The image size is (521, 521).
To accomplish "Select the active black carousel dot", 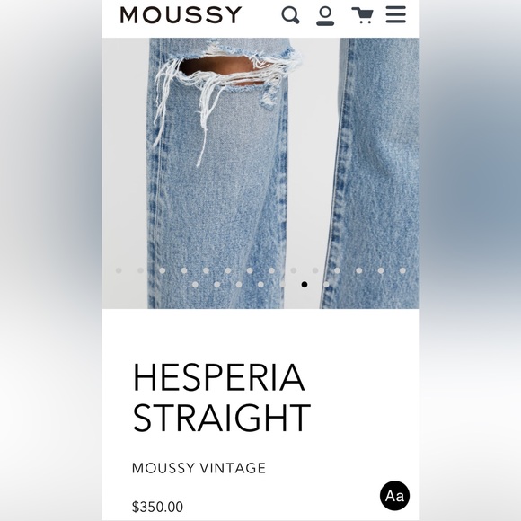I will (x=304, y=285).
